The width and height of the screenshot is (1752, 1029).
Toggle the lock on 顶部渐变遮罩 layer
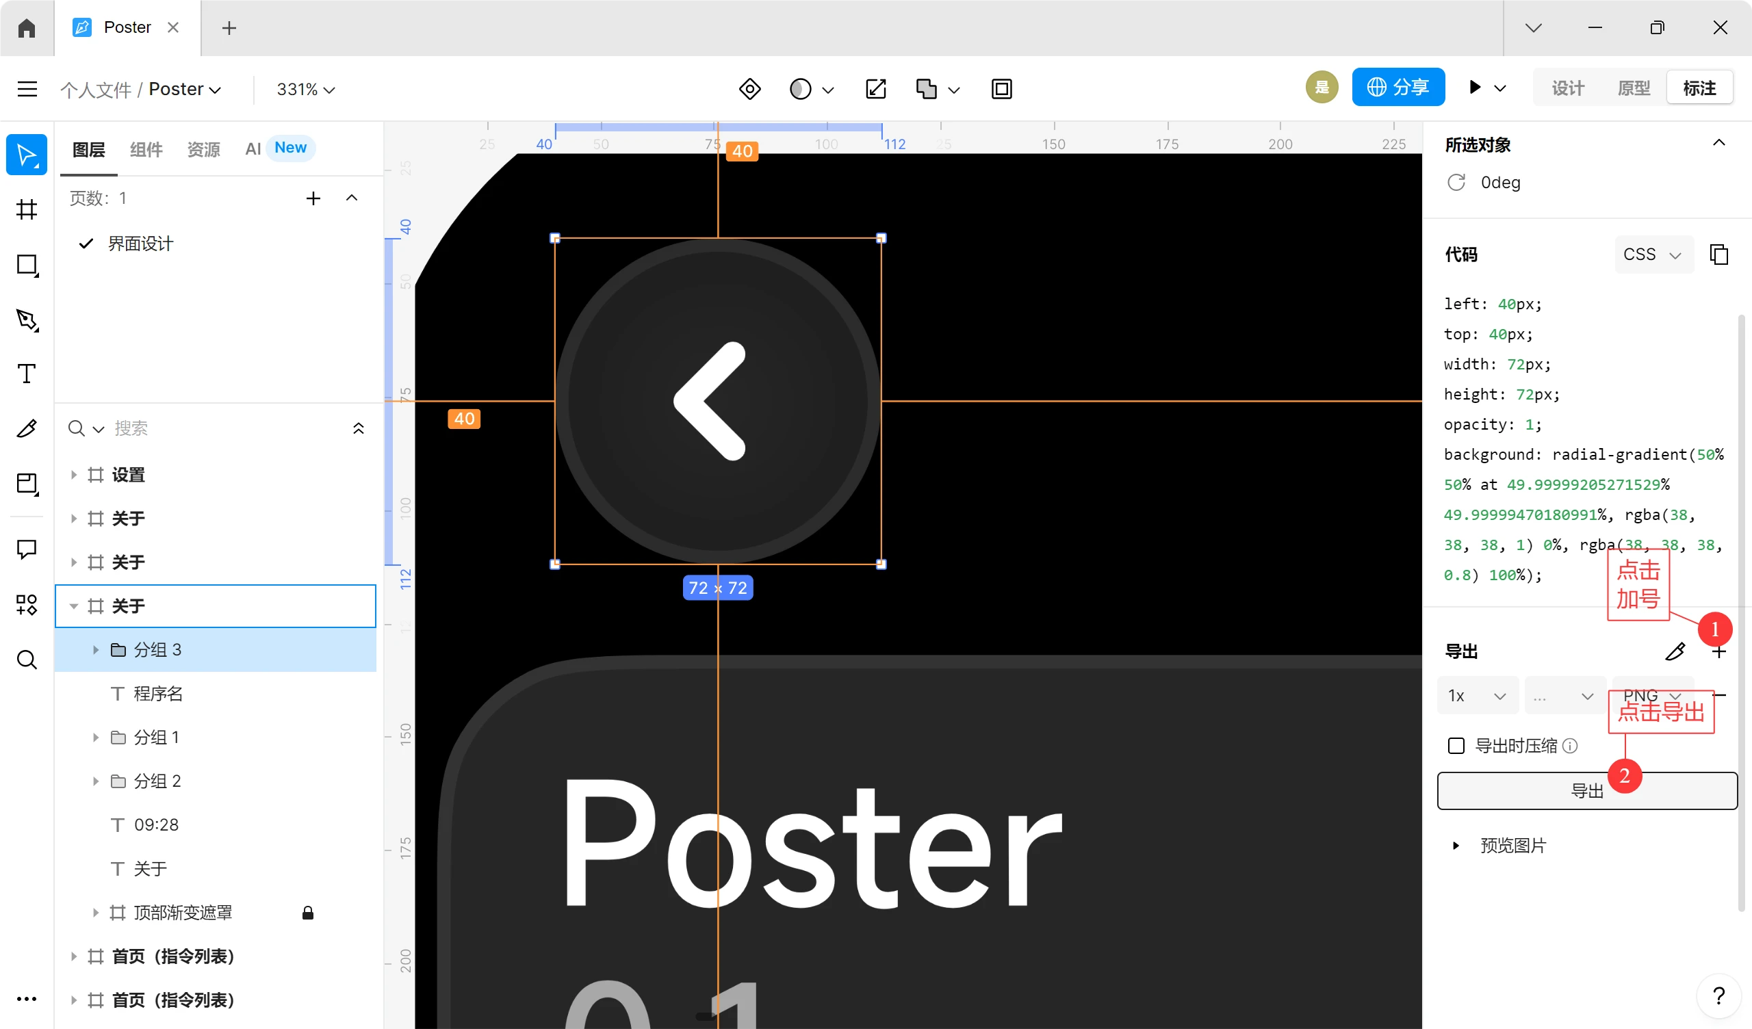(308, 912)
